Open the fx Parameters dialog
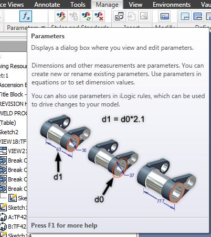This screenshot has width=211, height=237. [26, 16]
